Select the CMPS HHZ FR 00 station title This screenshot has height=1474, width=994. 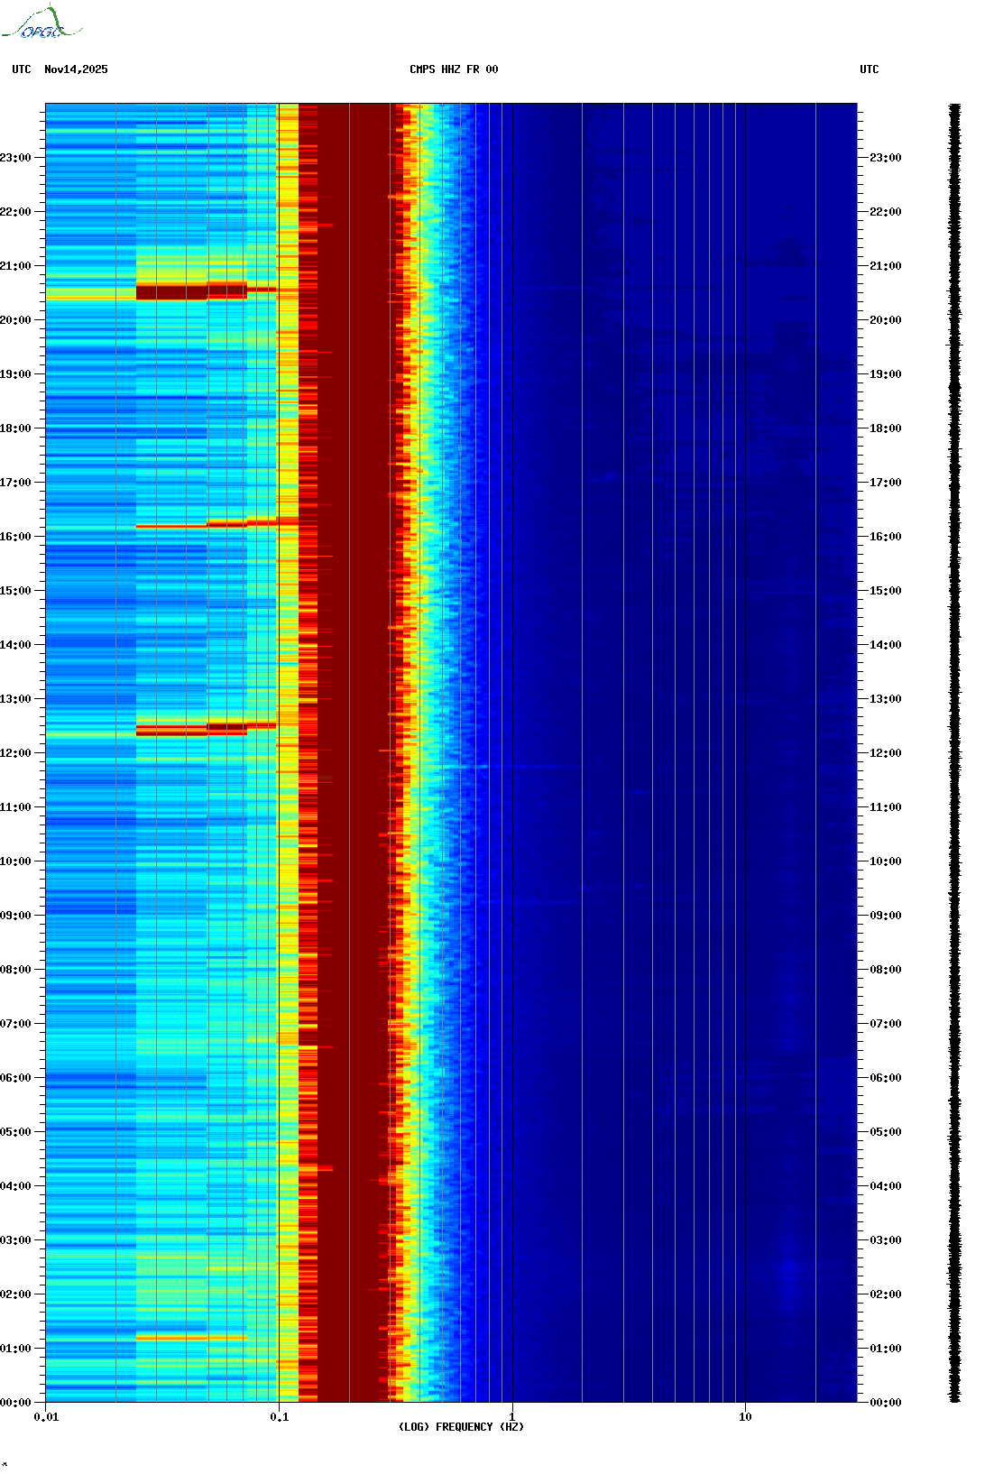(x=453, y=69)
